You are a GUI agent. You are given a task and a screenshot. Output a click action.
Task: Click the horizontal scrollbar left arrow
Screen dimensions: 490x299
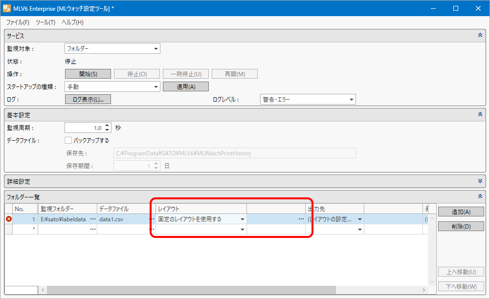pyautogui.click(x=43, y=290)
